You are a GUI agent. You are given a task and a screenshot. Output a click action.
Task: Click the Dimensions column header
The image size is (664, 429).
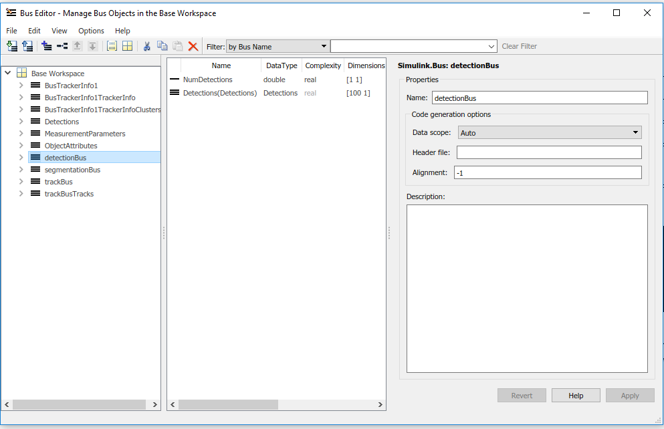tap(366, 65)
